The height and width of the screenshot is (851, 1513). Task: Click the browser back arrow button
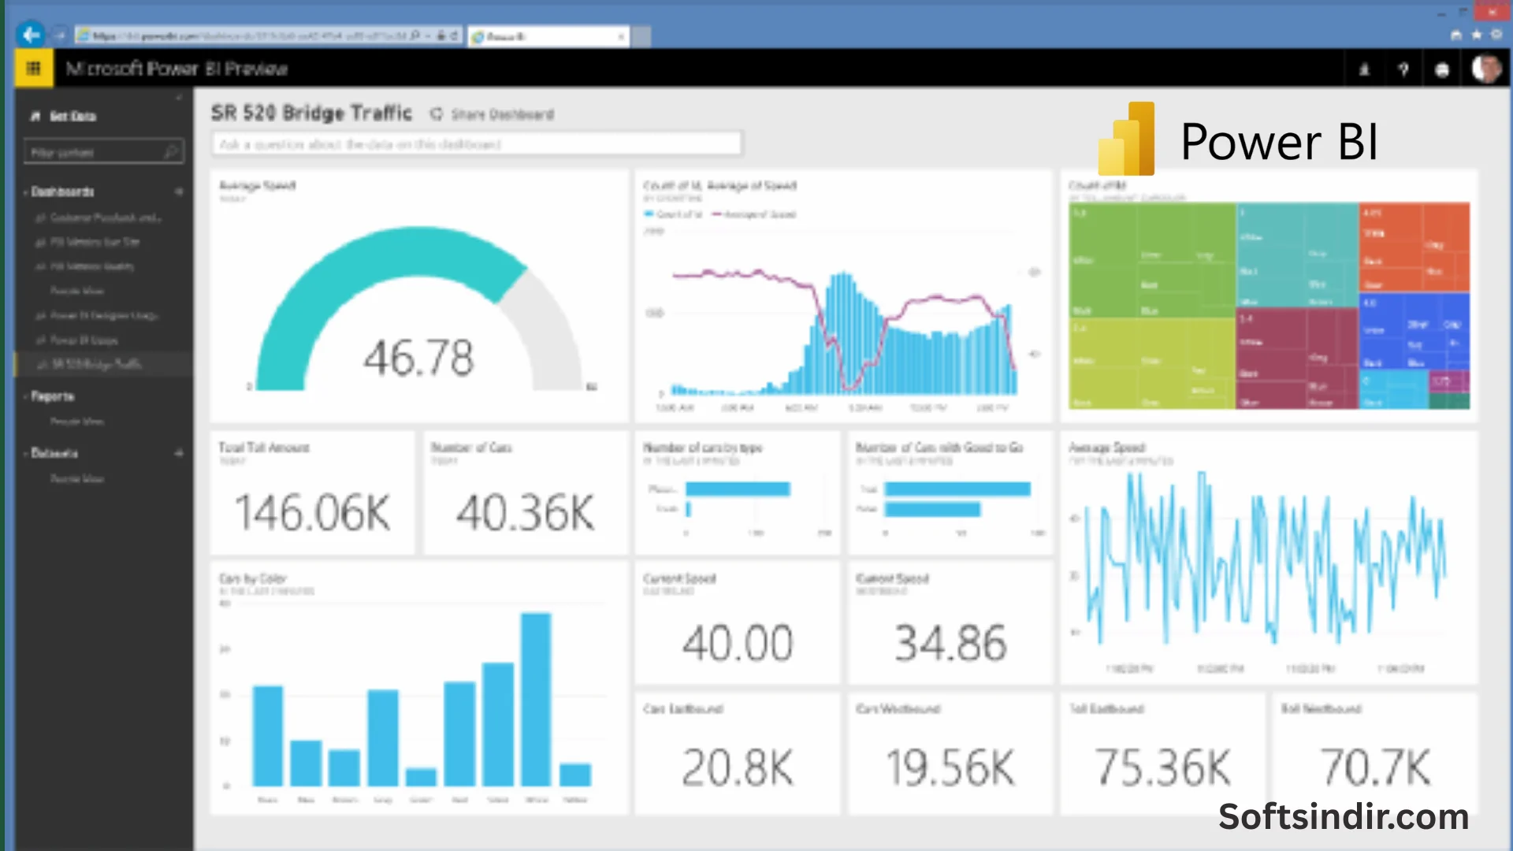coord(31,35)
